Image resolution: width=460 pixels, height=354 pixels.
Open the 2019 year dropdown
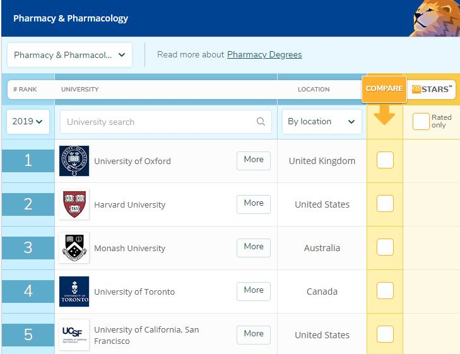pyautogui.click(x=28, y=122)
